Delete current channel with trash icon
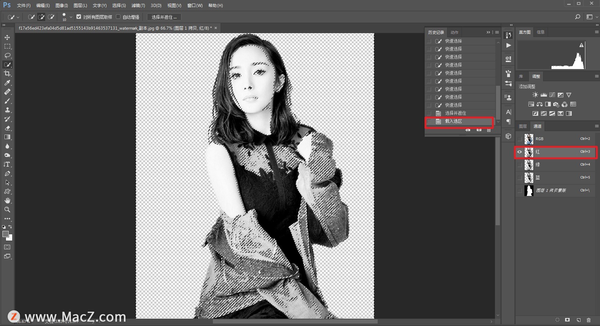 [x=589, y=320]
